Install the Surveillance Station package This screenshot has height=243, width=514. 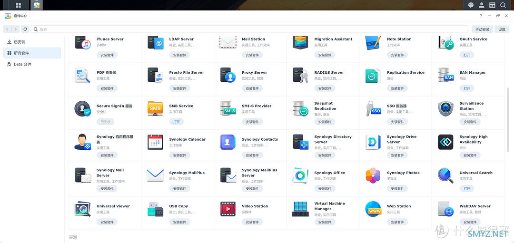tap(470, 122)
